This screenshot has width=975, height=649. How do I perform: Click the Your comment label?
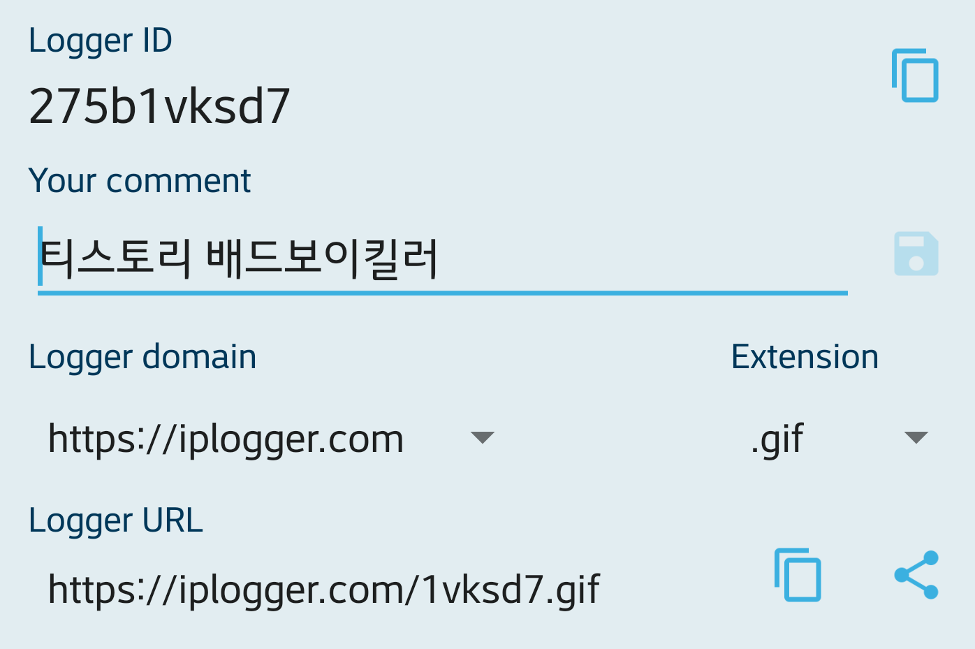click(140, 181)
